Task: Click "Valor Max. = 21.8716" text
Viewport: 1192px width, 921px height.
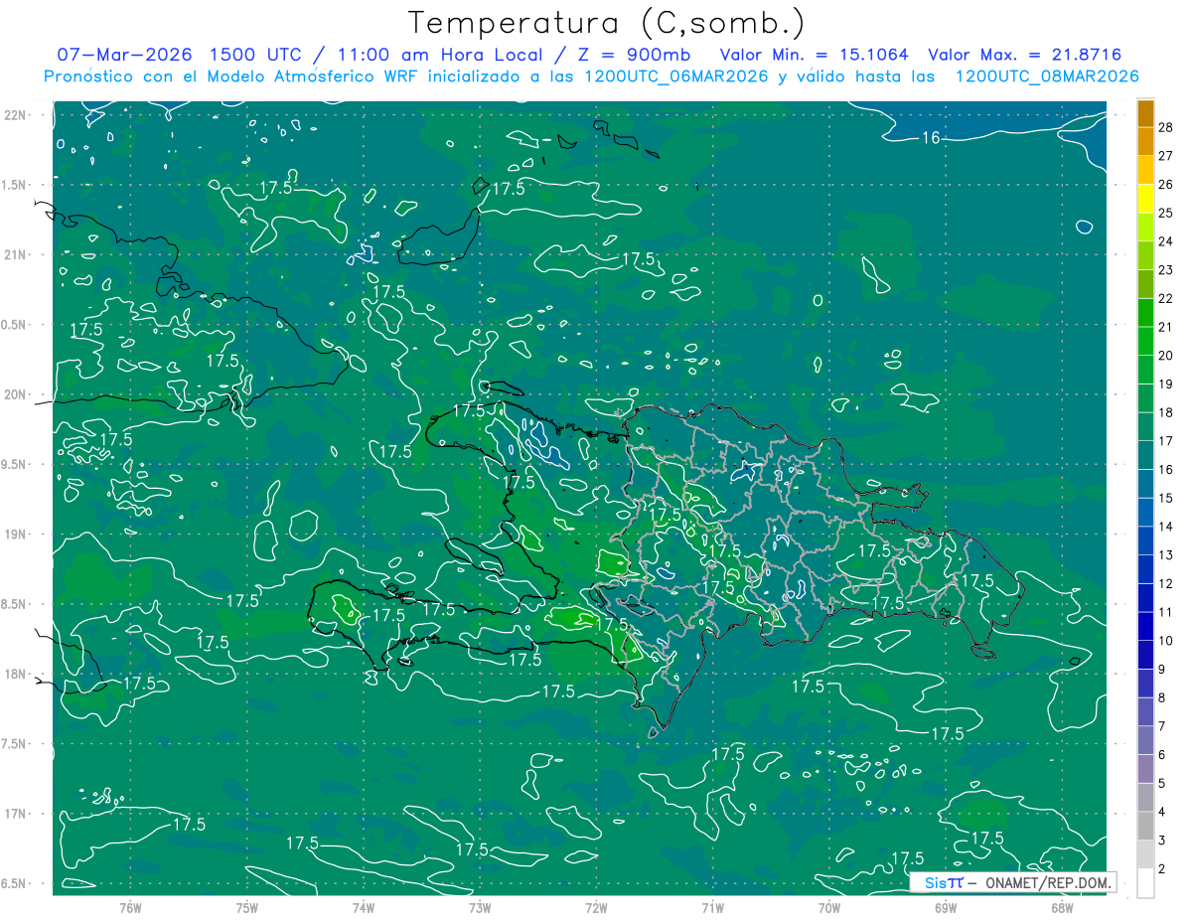Action: (1025, 55)
